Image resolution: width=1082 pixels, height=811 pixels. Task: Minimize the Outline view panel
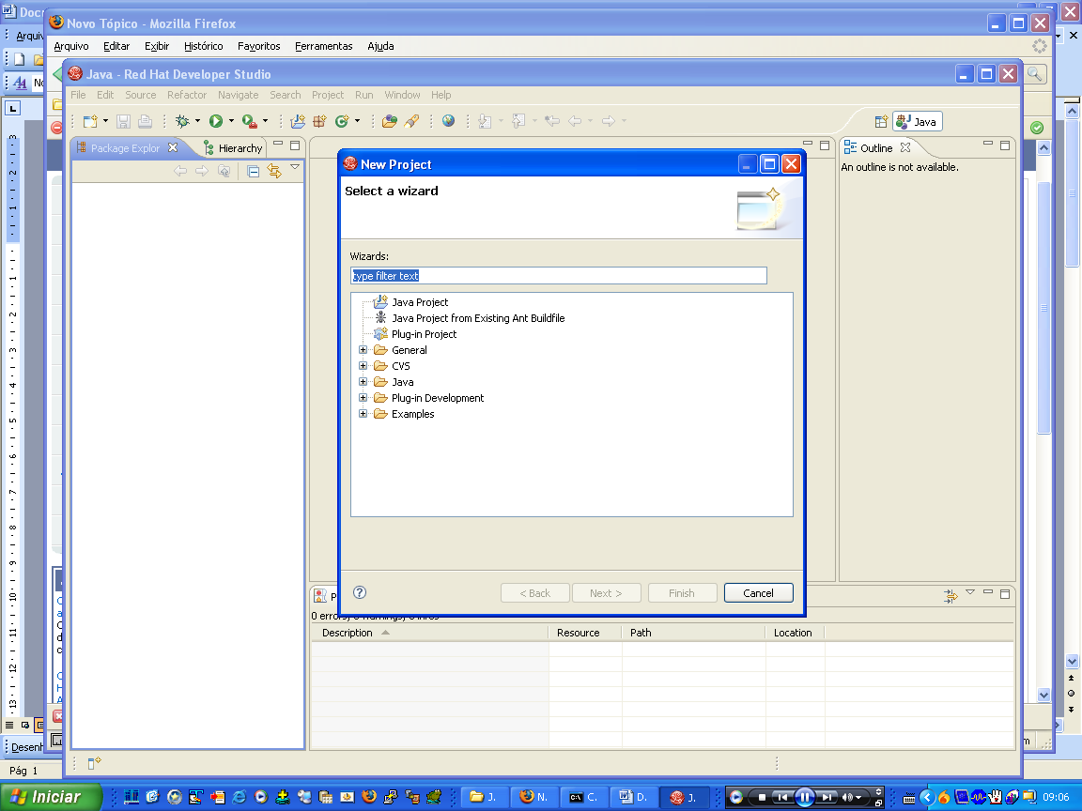(987, 144)
